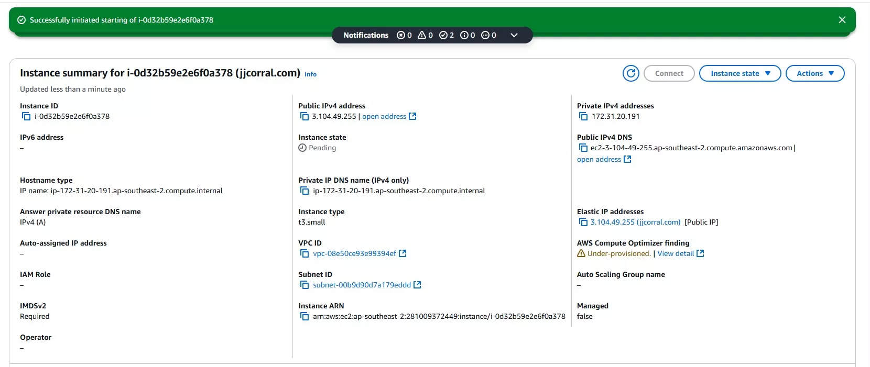Open the subnet-00b9d90d7a179eddd link

[x=362, y=285]
